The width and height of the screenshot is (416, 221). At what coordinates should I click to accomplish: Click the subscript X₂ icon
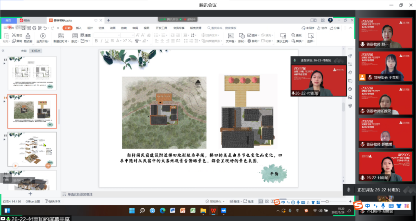(x=130, y=41)
